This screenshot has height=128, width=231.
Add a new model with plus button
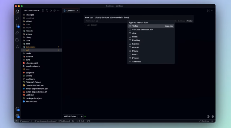[x=82, y=117]
